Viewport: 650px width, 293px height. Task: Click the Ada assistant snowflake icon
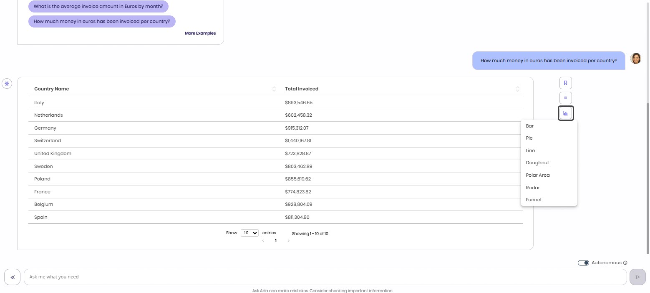[x=7, y=84]
